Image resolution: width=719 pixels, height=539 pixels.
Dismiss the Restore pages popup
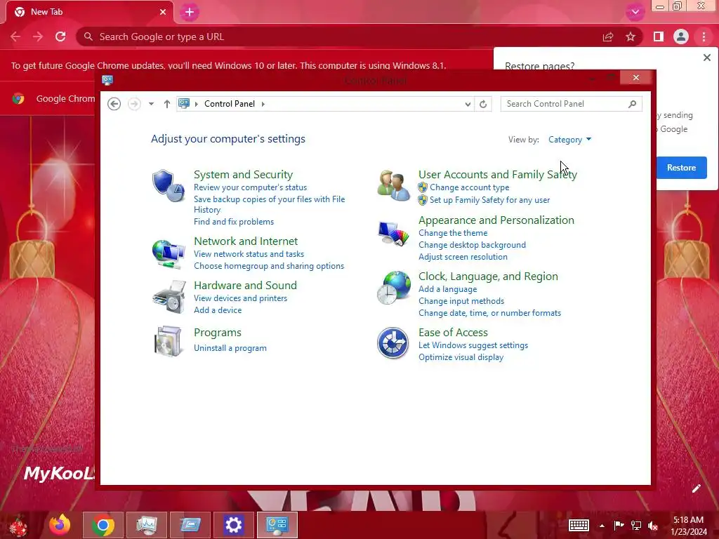coord(707,58)
